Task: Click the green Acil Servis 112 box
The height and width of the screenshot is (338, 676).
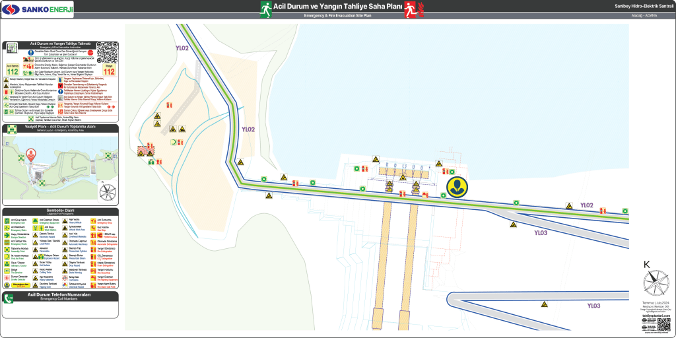Action: tap(13, 70)
